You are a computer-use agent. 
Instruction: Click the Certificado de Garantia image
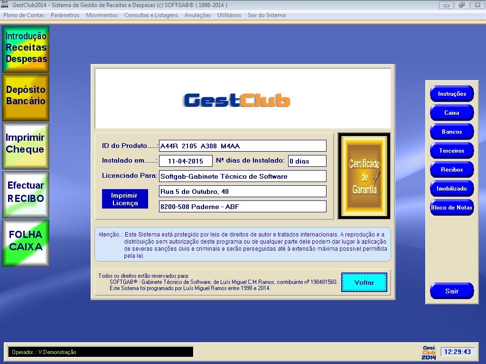click(x=364, y=176)
